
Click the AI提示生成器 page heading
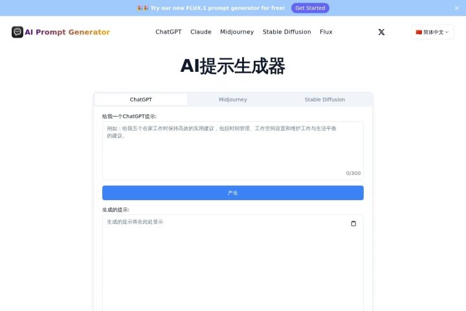pyautogui.click(x=233, y=66)
